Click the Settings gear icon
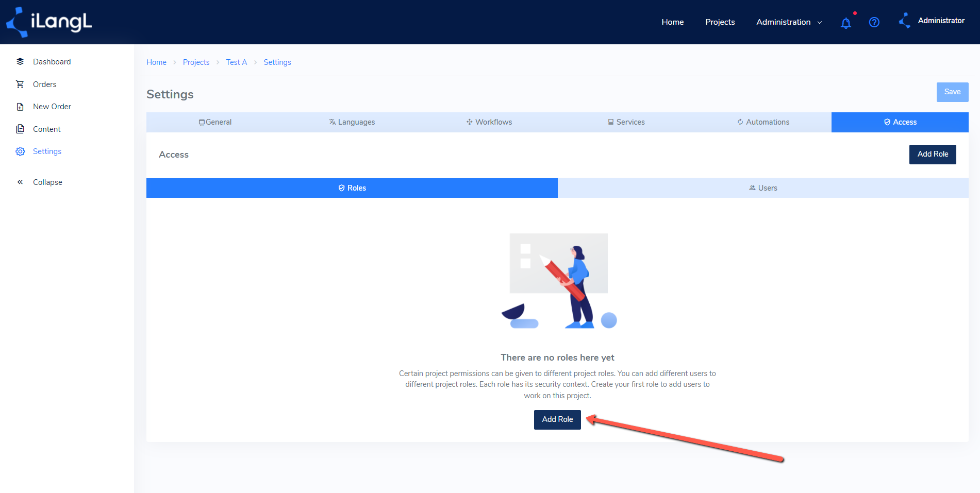This screenshot has width=980, height=493. [20, 151]
